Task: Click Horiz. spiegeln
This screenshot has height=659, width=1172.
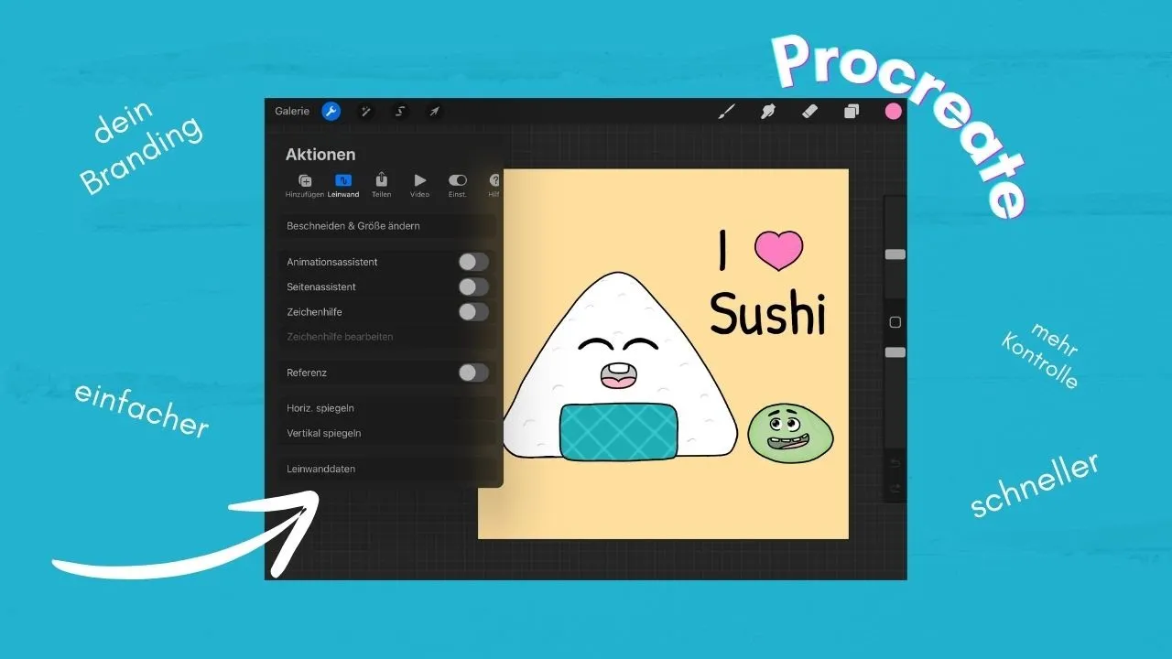Action: (x=387, y=408)
